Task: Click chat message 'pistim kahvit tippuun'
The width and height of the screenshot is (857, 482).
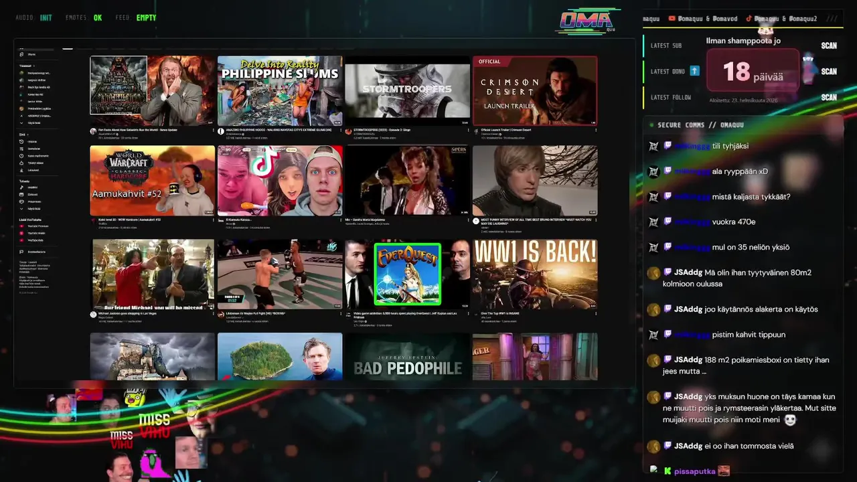Action: (x=749, y=335)
